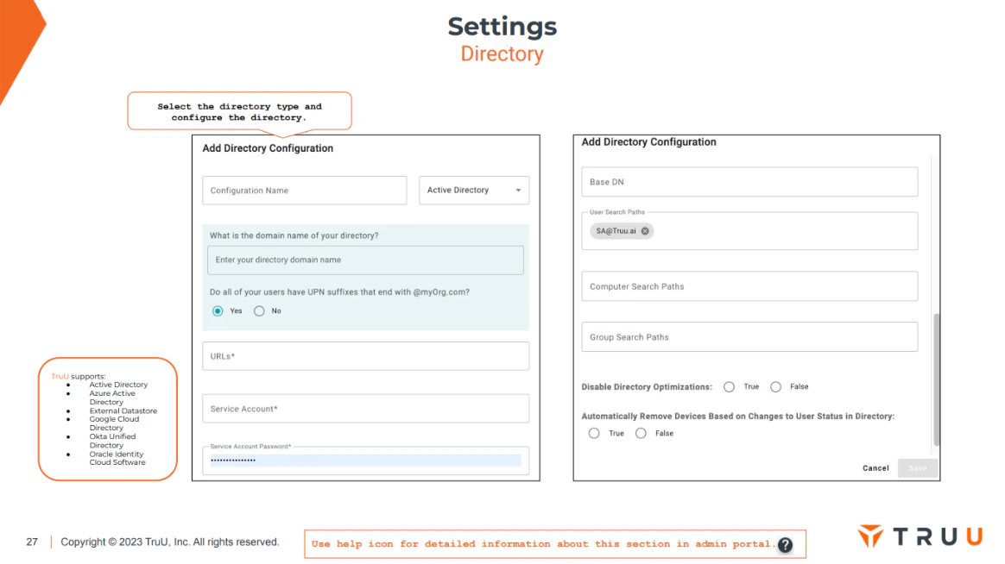Choose False for Automatically Remove Devices
1005x564 pixels.
click(641, 434)
